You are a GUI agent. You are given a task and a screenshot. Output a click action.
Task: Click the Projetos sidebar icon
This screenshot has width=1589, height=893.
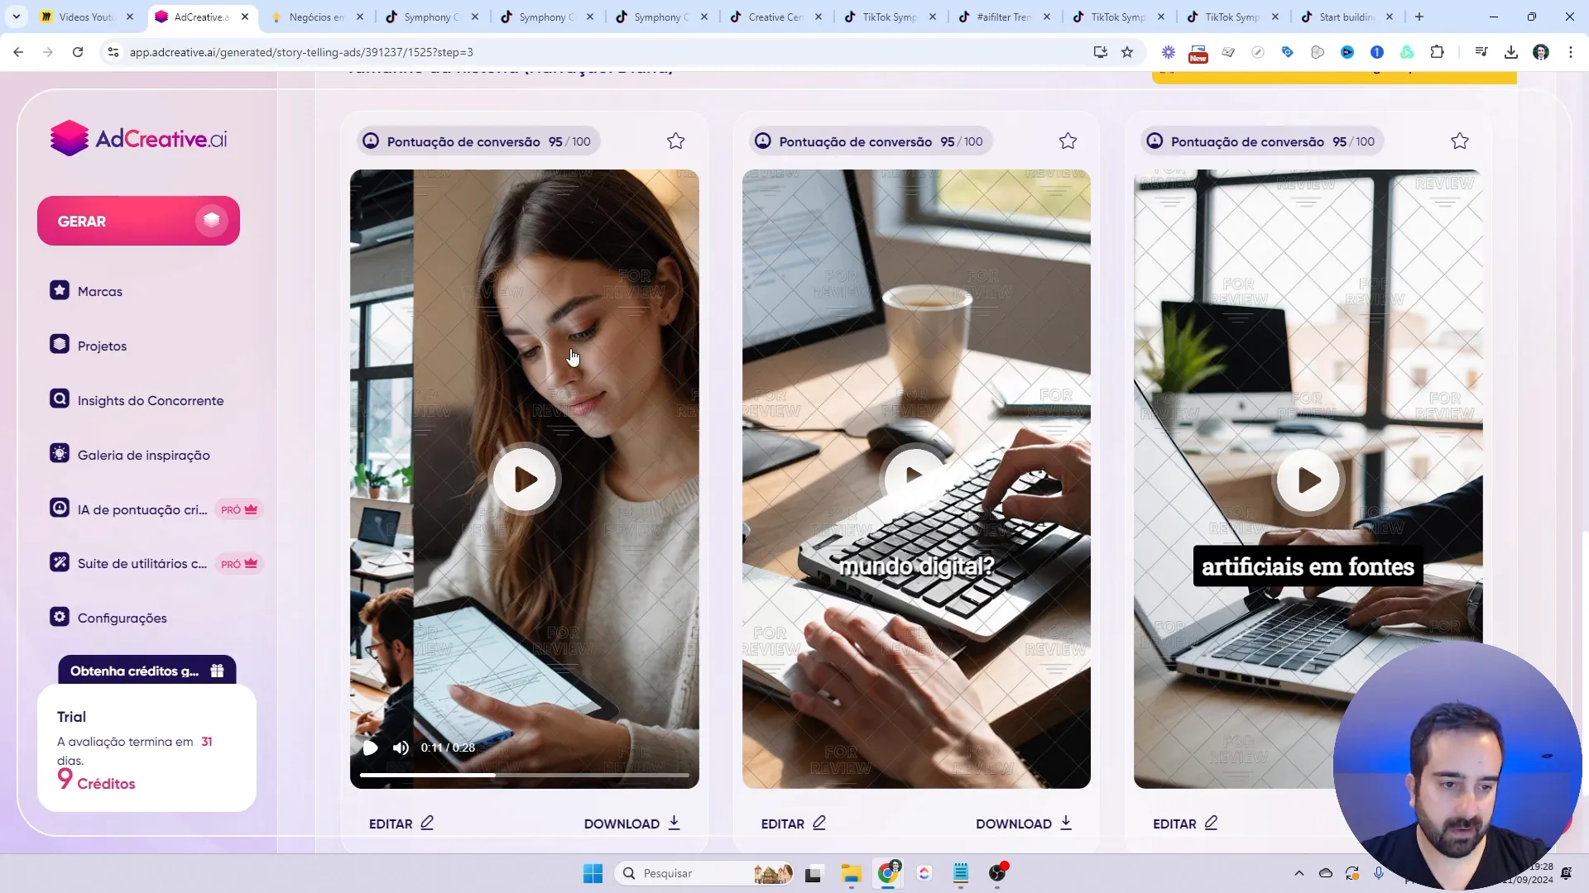coord(60,345)
